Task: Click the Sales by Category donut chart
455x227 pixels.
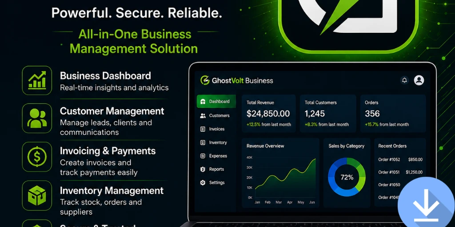Action: 347,177
